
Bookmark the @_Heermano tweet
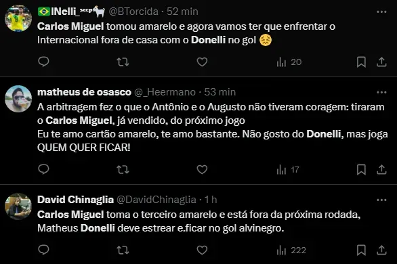coord(361,169)
